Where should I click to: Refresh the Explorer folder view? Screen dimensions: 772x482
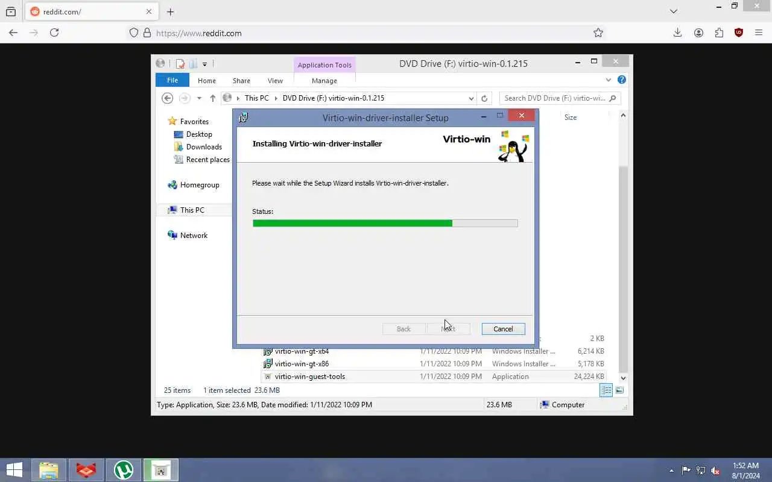point(484,98)
